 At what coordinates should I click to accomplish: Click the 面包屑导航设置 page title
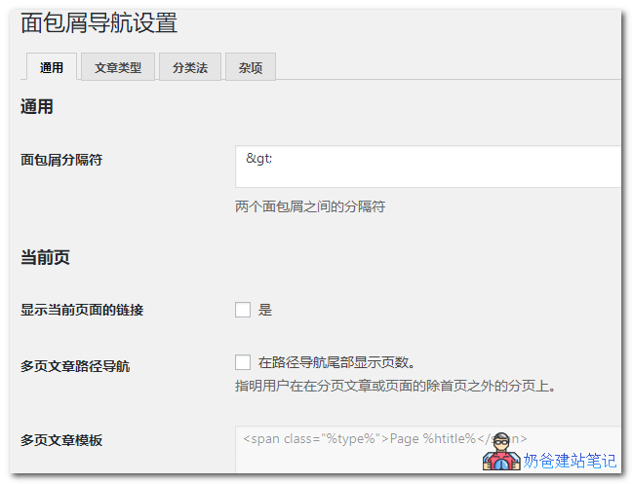(99, 22)
